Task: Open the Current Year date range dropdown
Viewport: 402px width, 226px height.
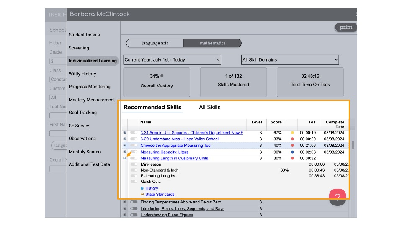Action: pos(172,60)
